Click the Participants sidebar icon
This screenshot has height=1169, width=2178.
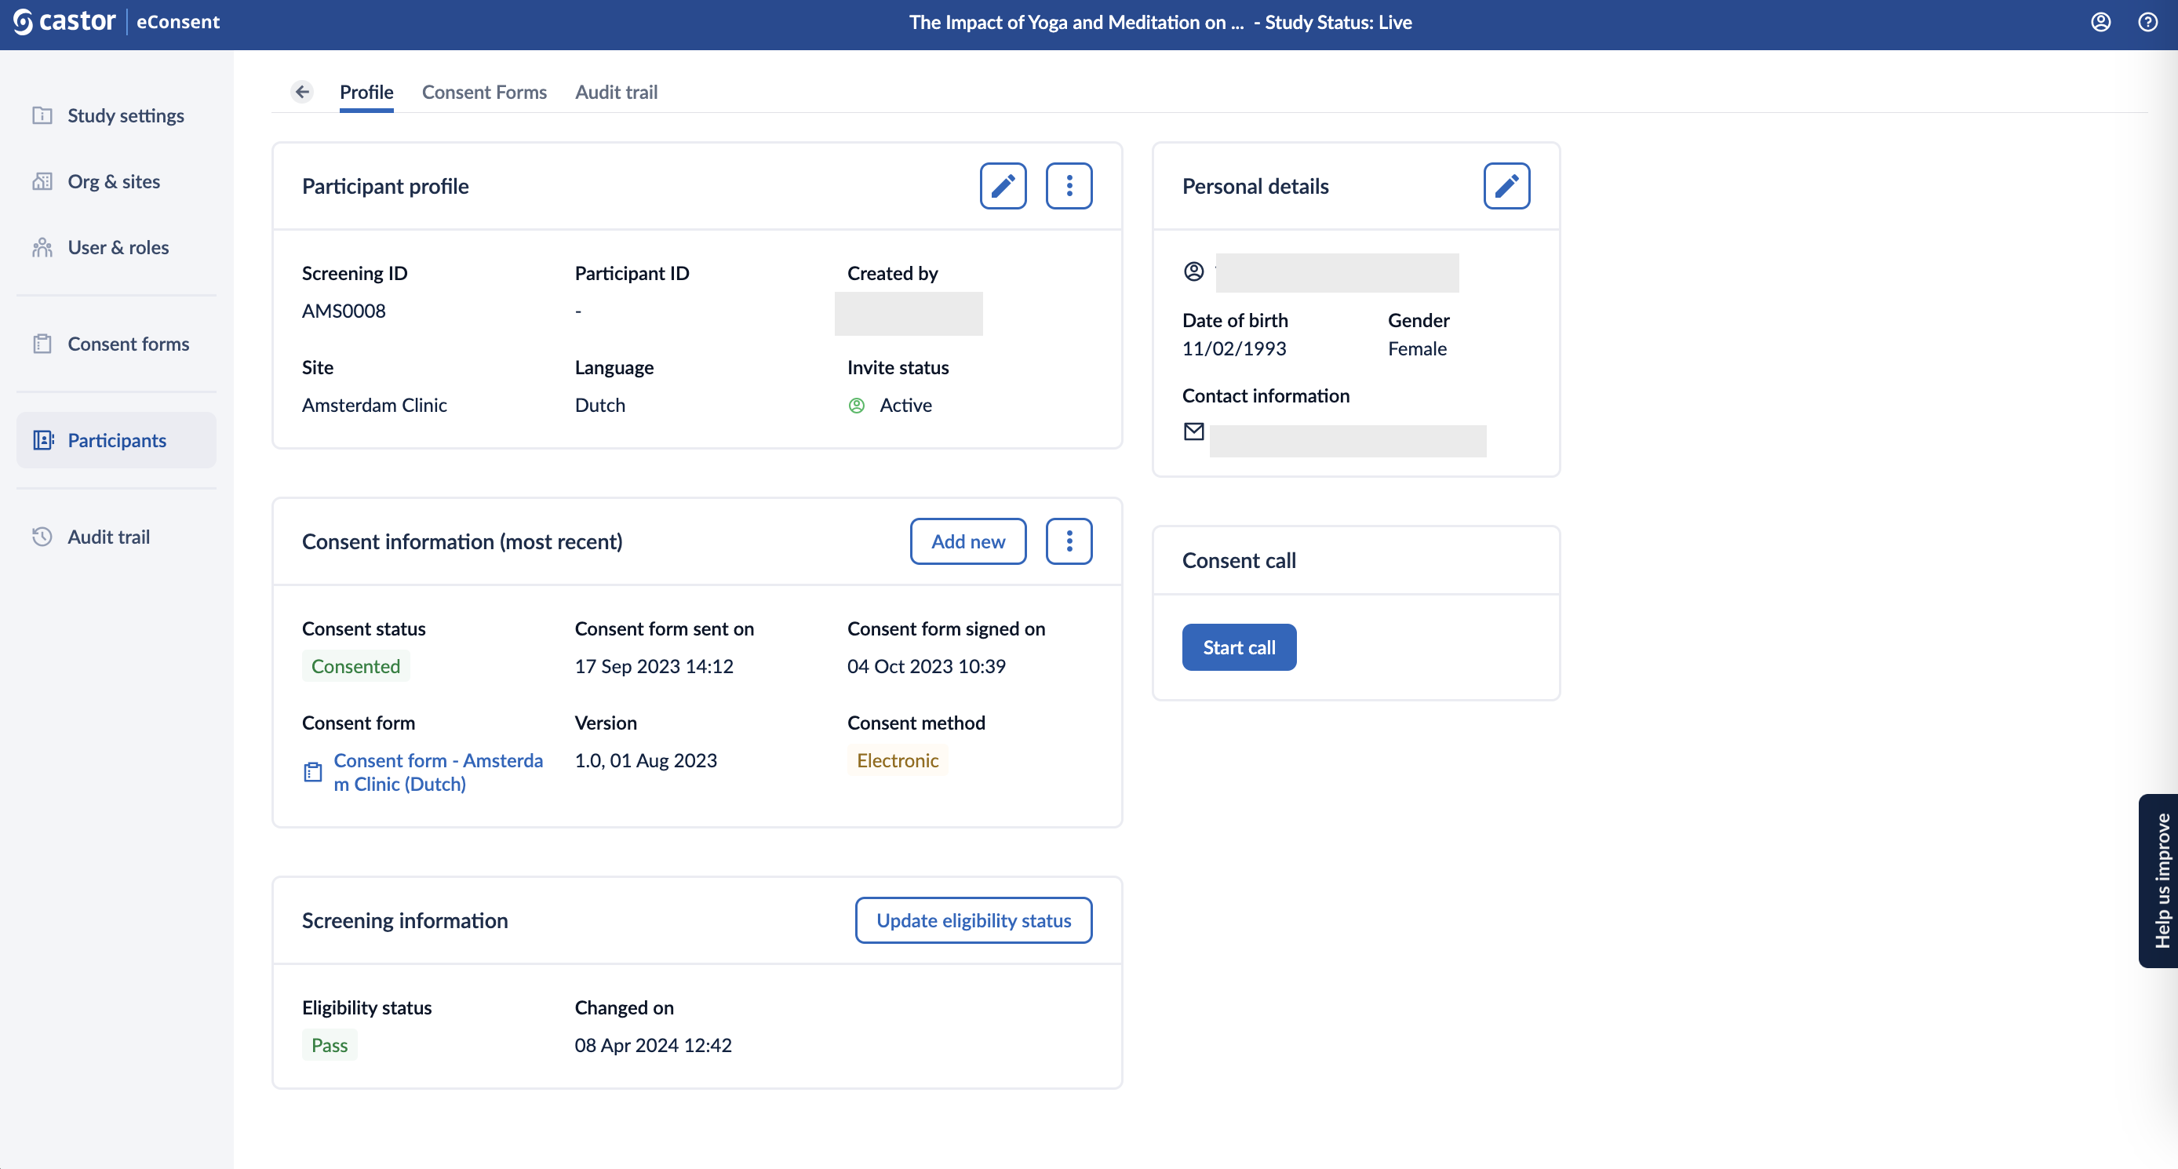[x=43, y=439]
